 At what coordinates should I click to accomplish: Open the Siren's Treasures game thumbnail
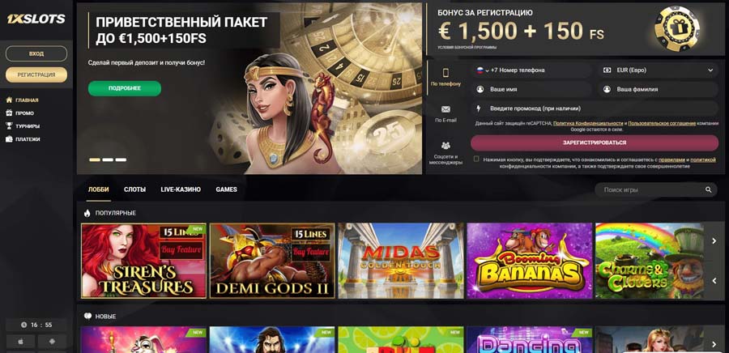click(143, 261)
